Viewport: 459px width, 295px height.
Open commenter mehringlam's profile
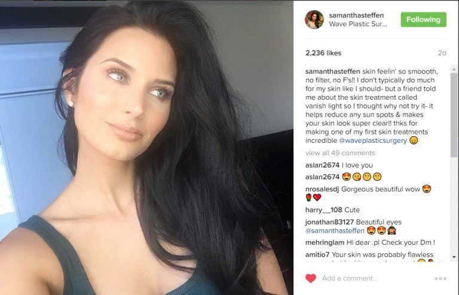click(x=325, y=242)
